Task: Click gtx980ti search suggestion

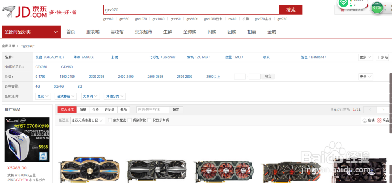Action: 192,19
